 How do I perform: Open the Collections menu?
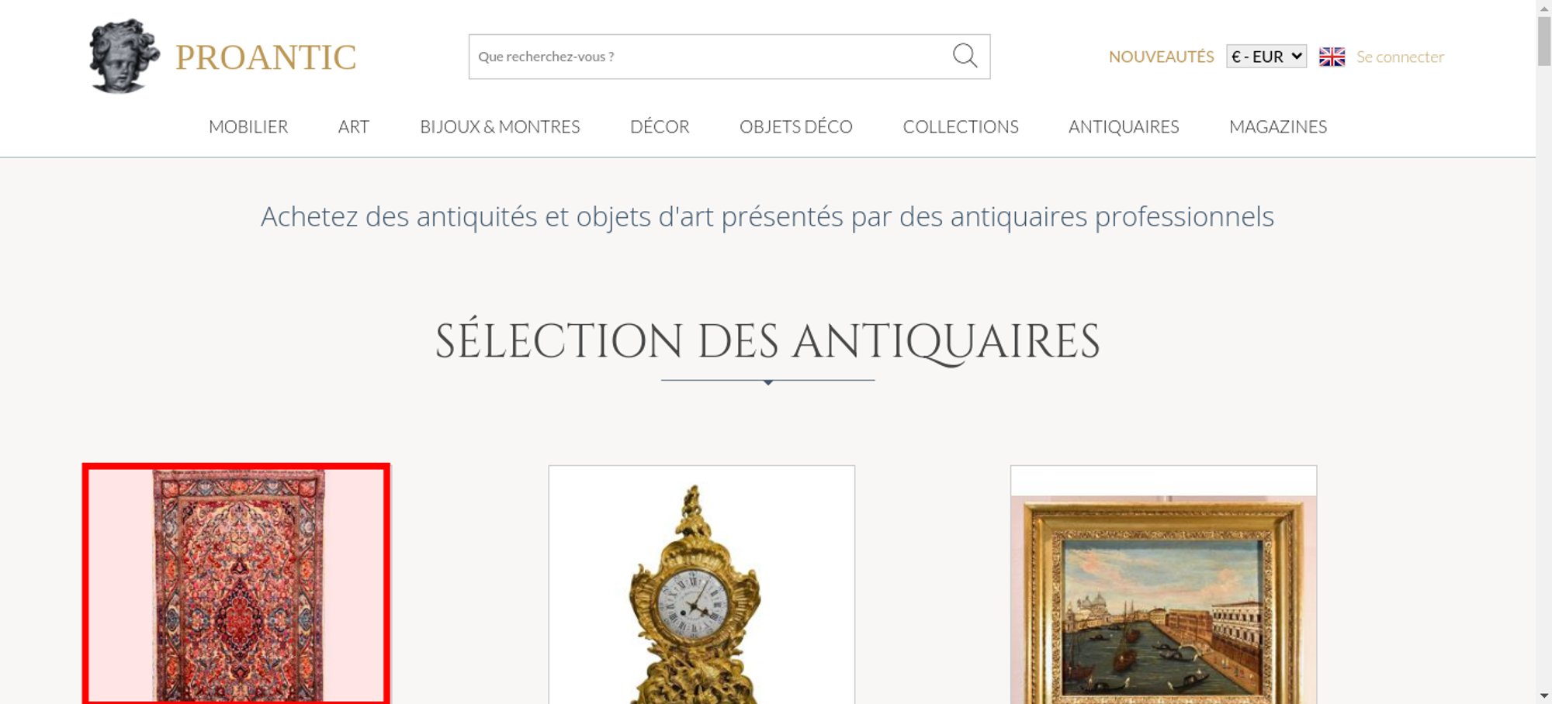[x=961, y=126]
